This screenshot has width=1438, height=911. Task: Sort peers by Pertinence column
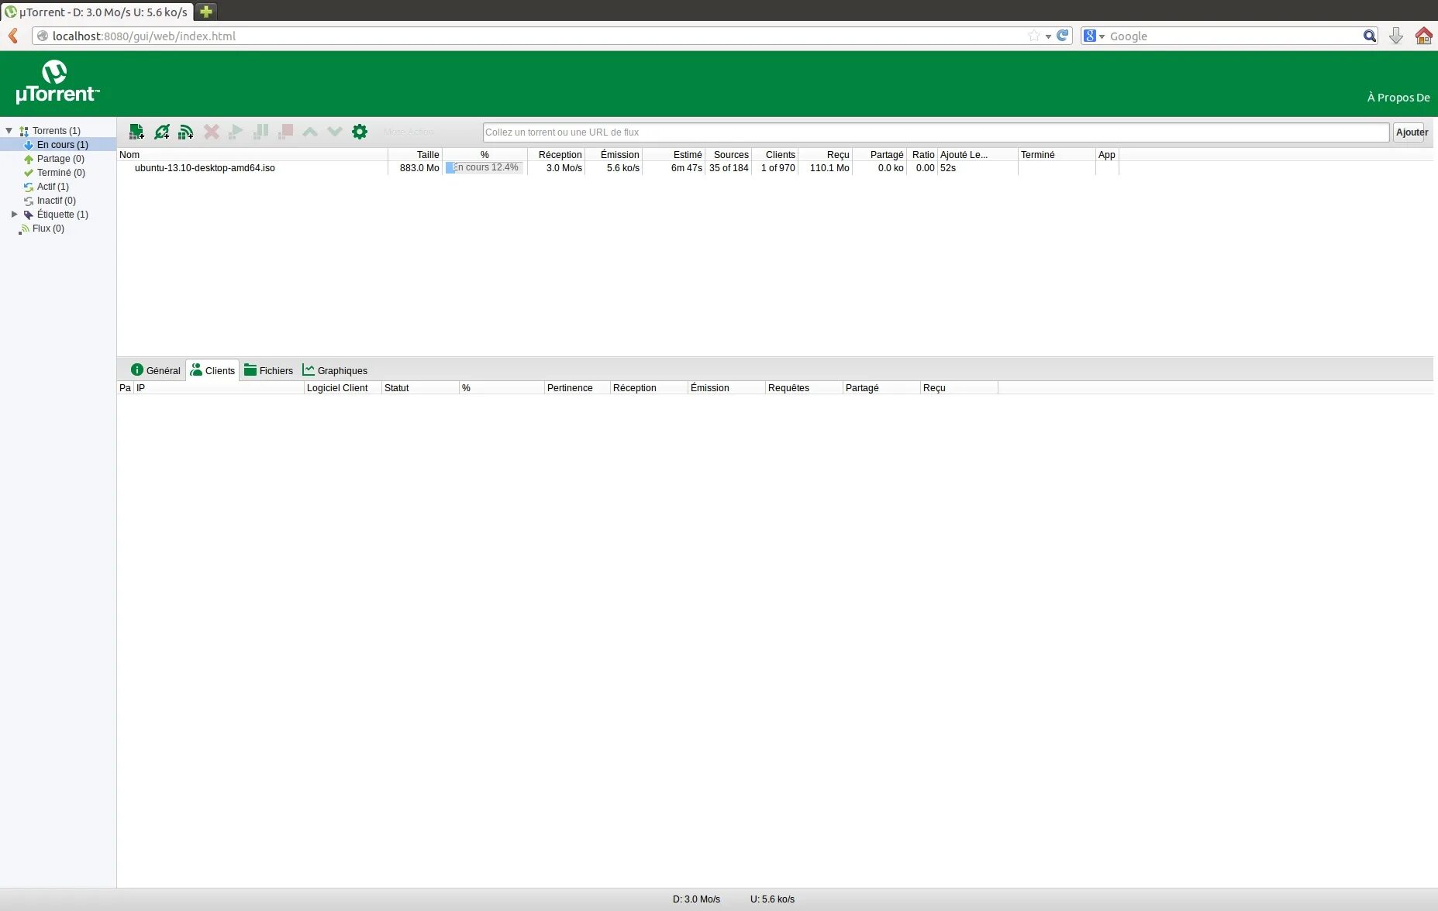point(577,388)
